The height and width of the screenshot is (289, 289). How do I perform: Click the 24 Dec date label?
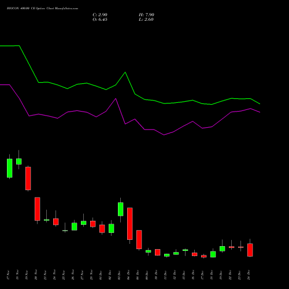(x=249, y=275)
